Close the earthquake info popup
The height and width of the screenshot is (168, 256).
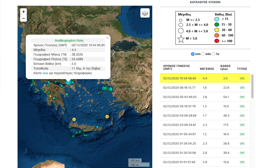click(108, 38)
